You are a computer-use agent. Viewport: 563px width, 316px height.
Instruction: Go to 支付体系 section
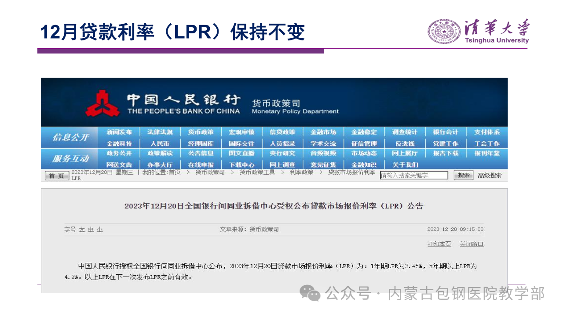(x=487, y=132)
